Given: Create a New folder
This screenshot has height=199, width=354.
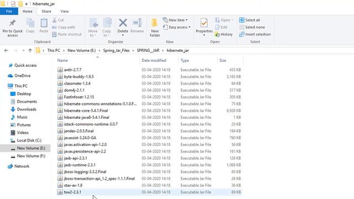Looking at the screenshot, I should pyautogui.click(x=155, y=28).
